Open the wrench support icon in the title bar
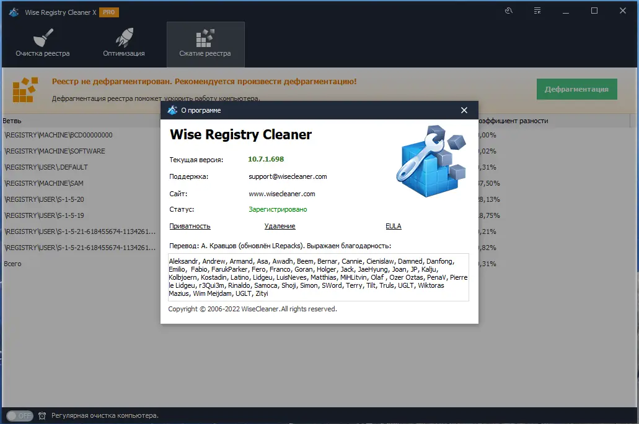Screen dimensions: 639x424 pyautogui.click(x=508, y=11)
